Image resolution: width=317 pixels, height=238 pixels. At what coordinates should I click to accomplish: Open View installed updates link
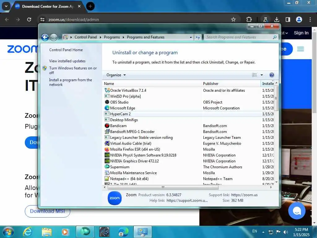[67, 61]
